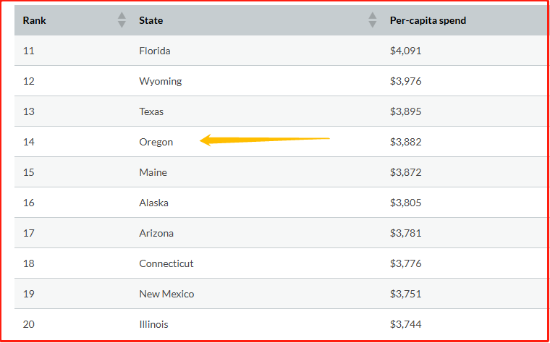Screen dimensions: 550x343
Task: Click the Oregon state entry
Action: click(156, 142)
